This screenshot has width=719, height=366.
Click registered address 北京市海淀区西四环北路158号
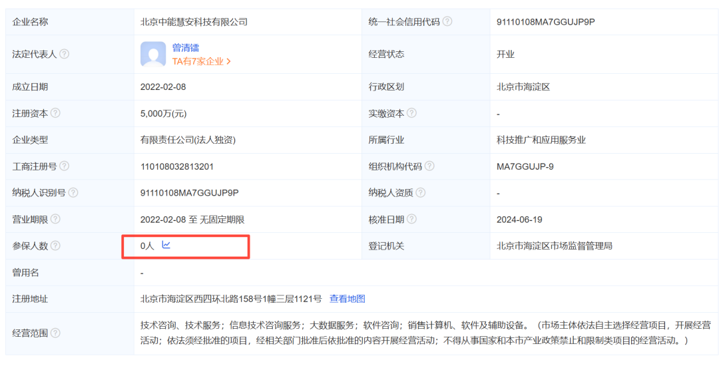click(231, 299)
